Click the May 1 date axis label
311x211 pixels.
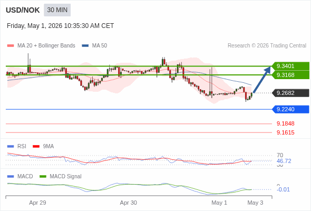(219, 203)
